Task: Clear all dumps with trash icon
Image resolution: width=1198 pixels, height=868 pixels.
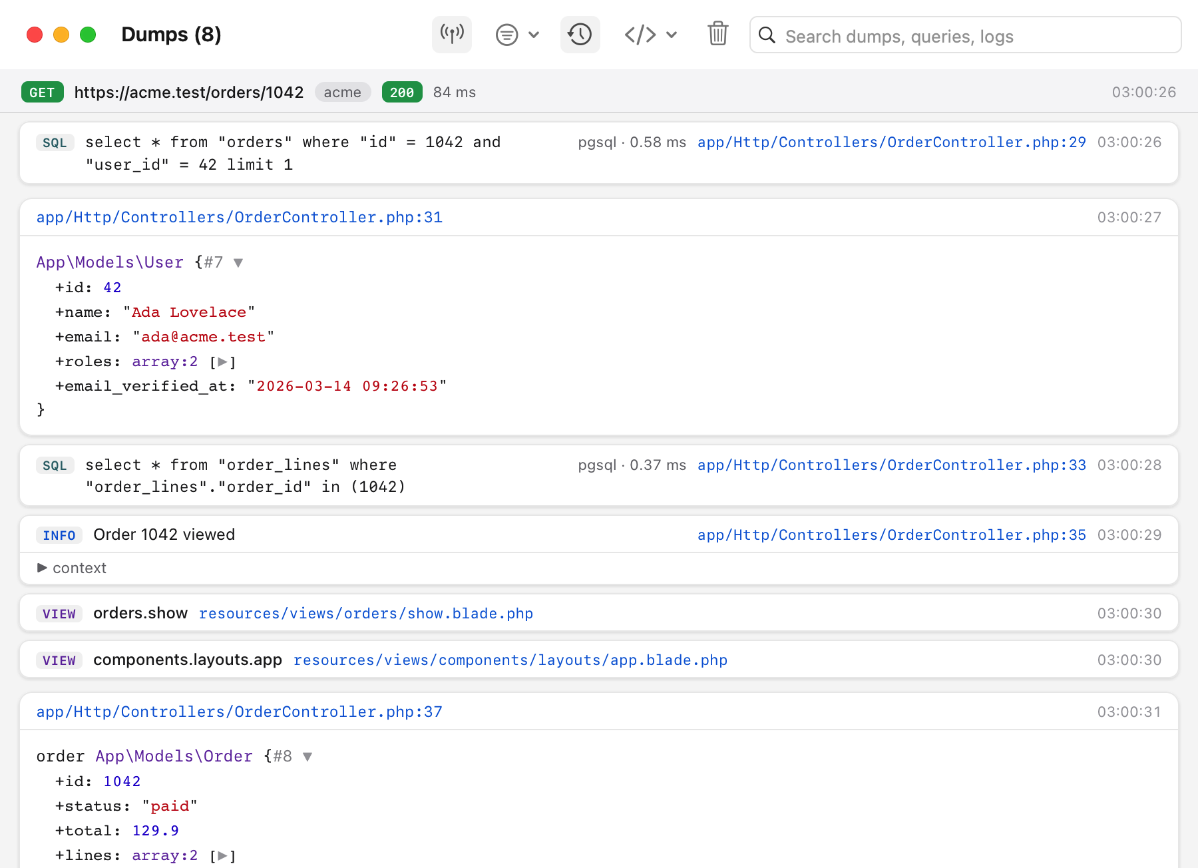Action: (718, 34)
